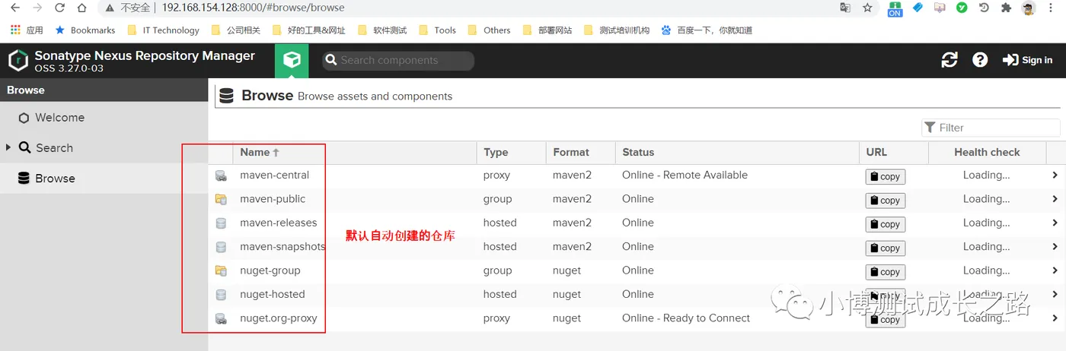Sort by the Status column header
This screenshot has width=1066, height=351.
pos(736,152)
